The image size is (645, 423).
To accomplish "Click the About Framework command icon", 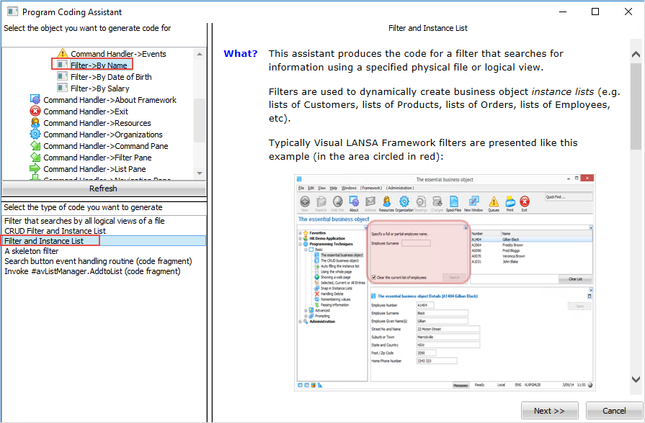I will point(35,99).
